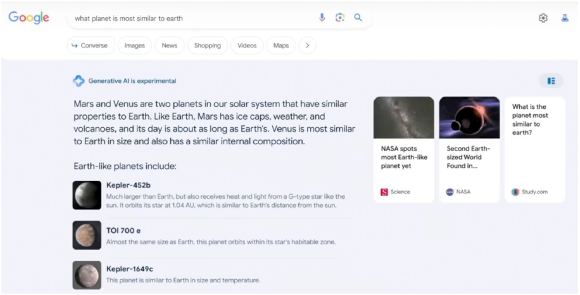
Task: Open Search Labs flask icon
Action: [565, 18]
